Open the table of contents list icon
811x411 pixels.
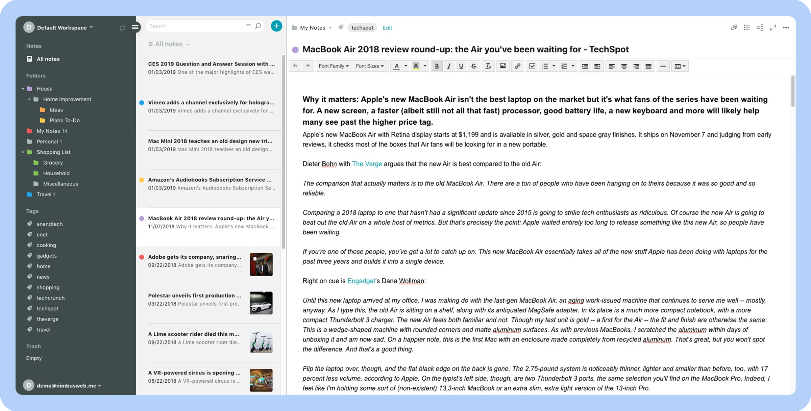tap(747, 28)
